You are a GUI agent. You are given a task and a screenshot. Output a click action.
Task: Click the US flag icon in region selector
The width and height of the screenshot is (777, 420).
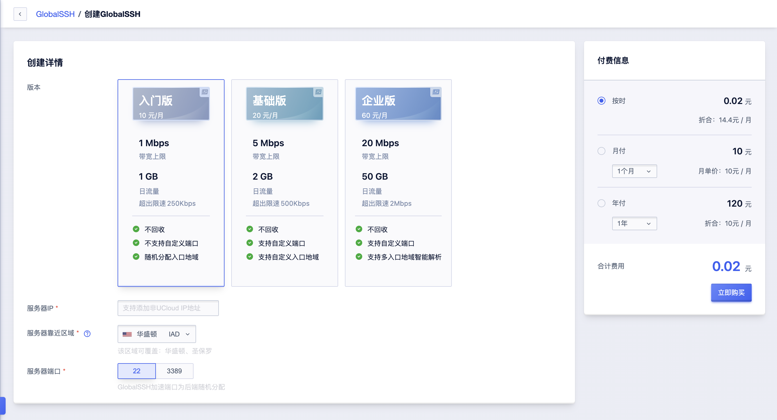tap(127, 334)
